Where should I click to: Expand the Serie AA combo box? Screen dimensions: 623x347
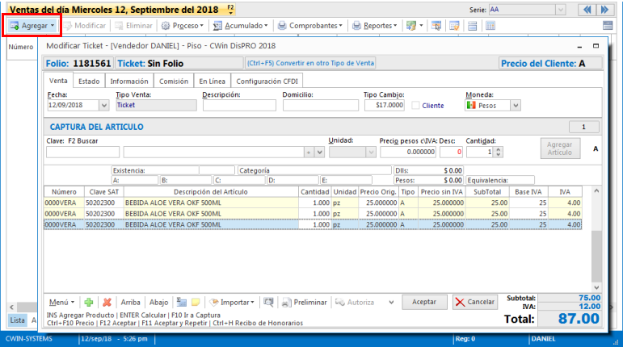click(560, 10)
